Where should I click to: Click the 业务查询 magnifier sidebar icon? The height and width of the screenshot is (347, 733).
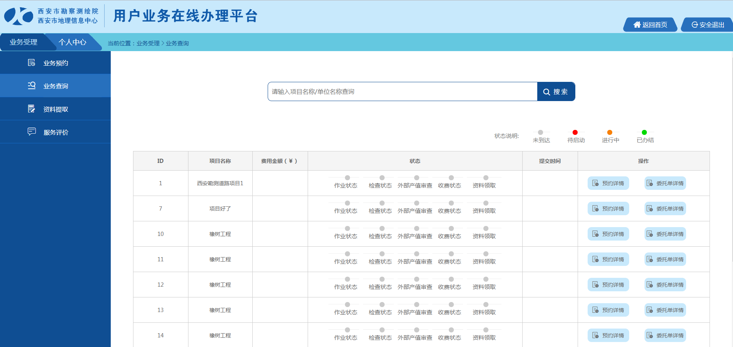(x=32, y=85)
